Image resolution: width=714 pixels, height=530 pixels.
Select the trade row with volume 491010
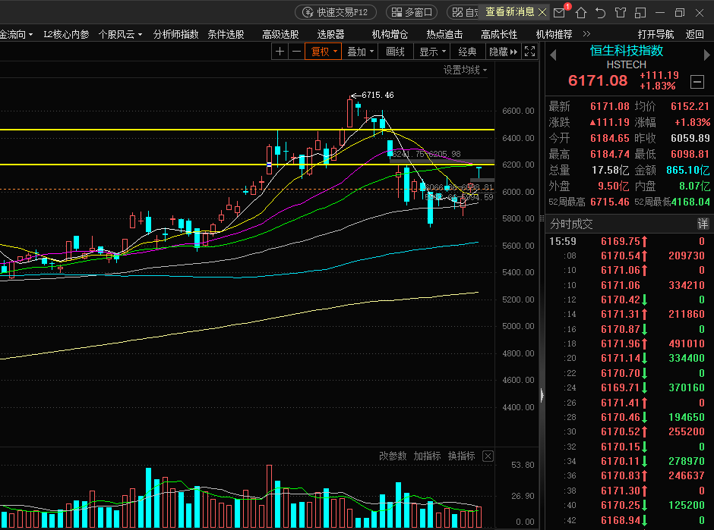pyautogui.click(x=628, y=343)
